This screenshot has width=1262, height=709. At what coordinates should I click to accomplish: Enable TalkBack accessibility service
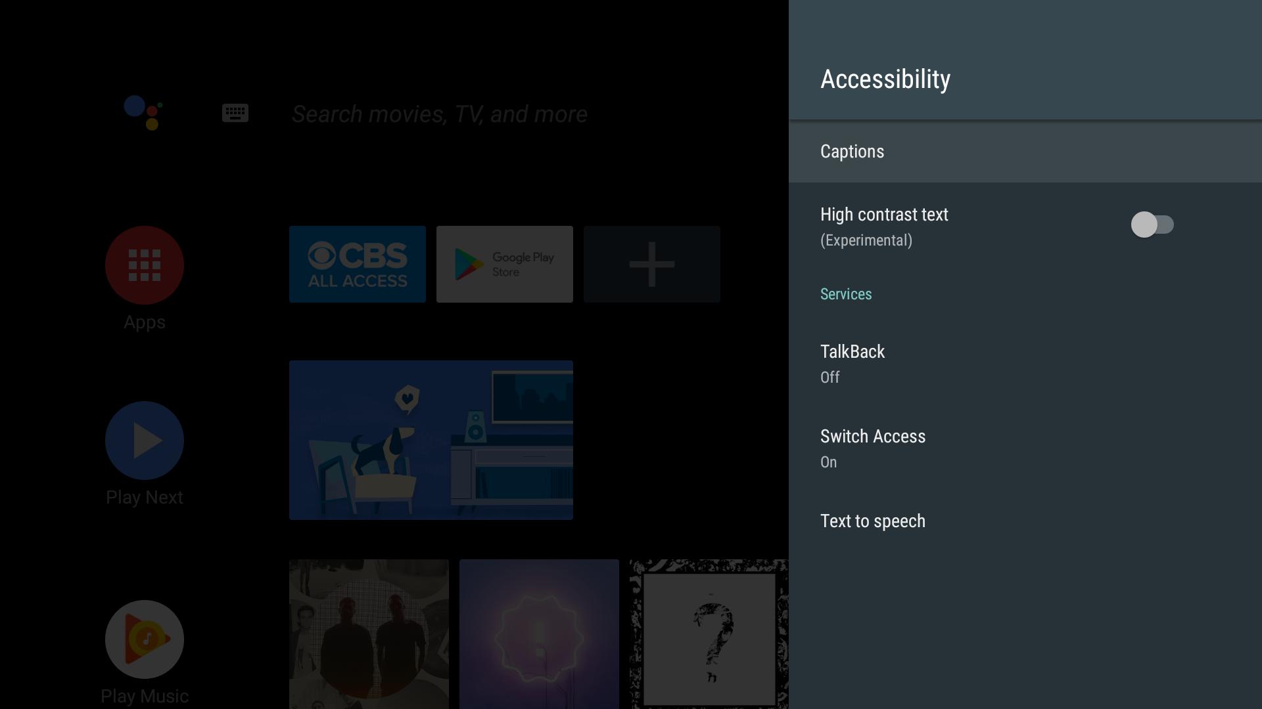[x=853, y=362]
